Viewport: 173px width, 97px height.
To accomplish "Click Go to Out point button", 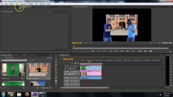I will click(133, 51).
